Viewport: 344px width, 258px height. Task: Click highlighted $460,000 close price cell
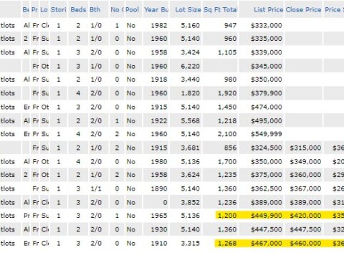click(305, 244)
